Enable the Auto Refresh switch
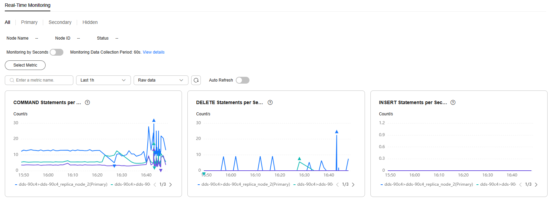Screen dimensions: 551x199 coord(243,80)
